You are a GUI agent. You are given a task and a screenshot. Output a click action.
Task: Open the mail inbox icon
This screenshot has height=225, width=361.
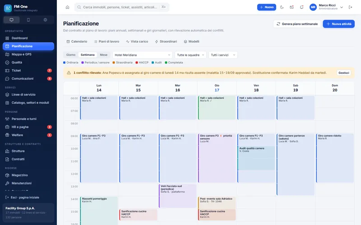point(292,7)
